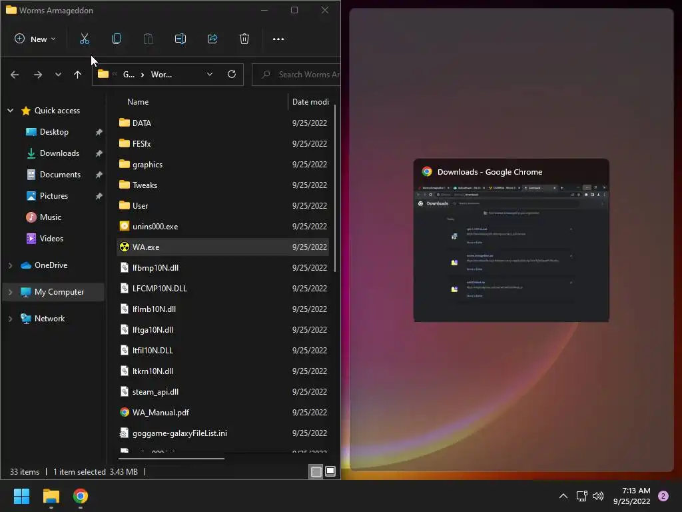Show hidden tray icons chevron
The height and width of the screenshot is (512, 682).
pos(563,496)
